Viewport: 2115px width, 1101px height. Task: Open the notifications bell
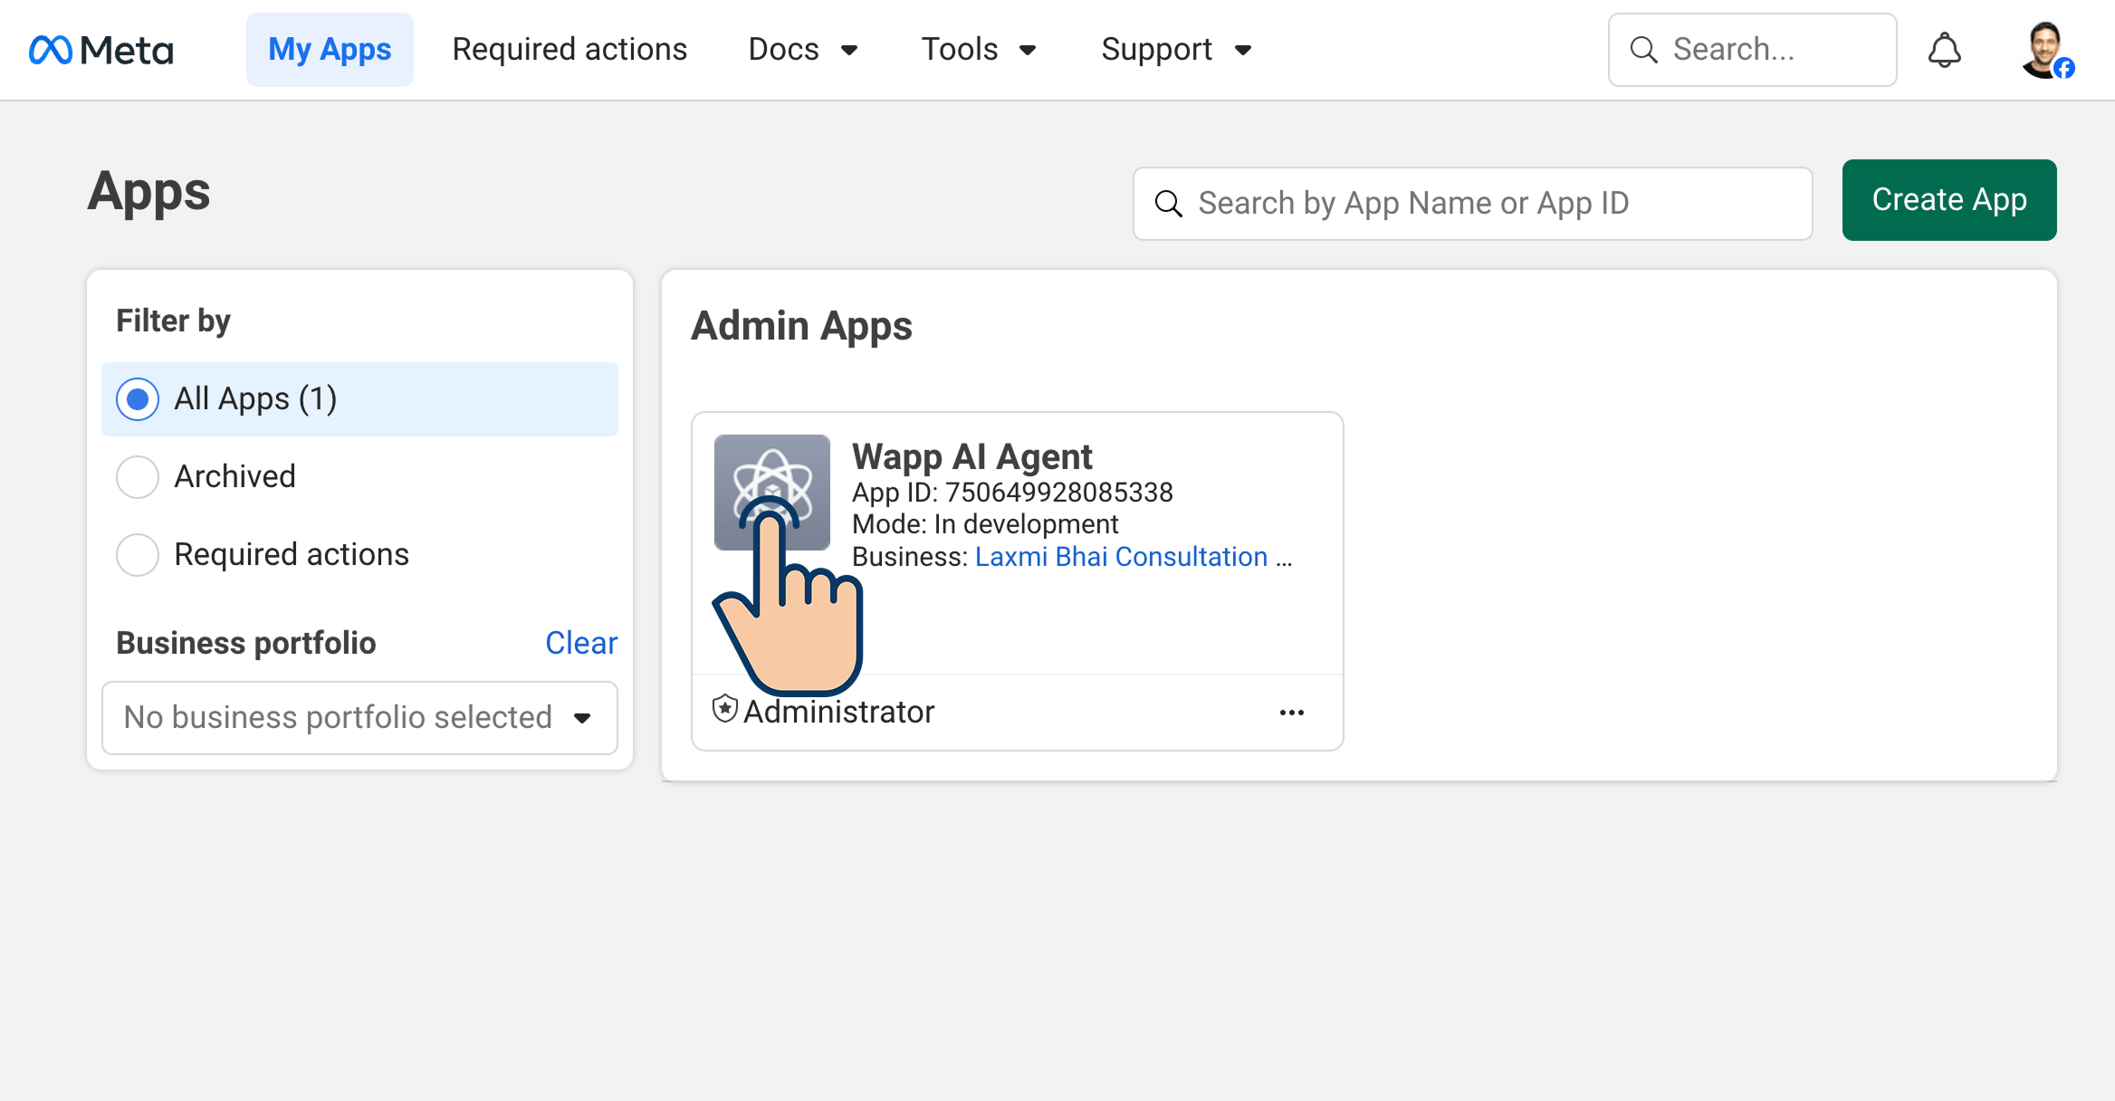point(1944,50)
